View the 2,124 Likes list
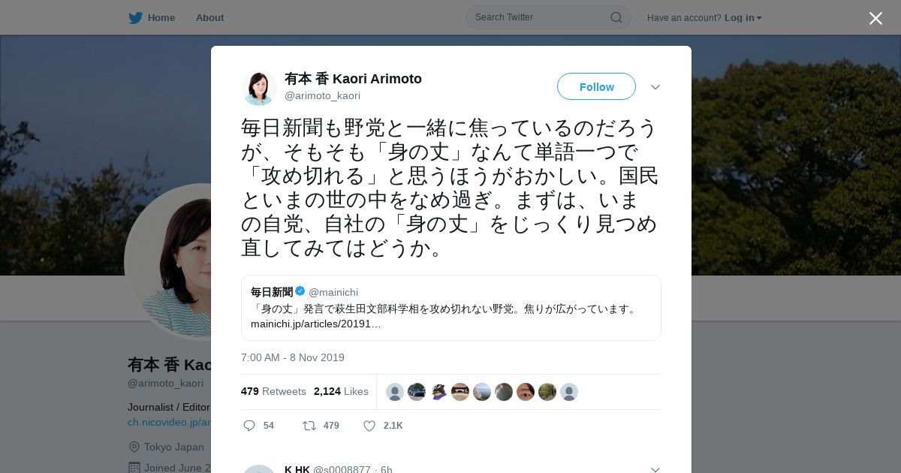 (341, 391)
